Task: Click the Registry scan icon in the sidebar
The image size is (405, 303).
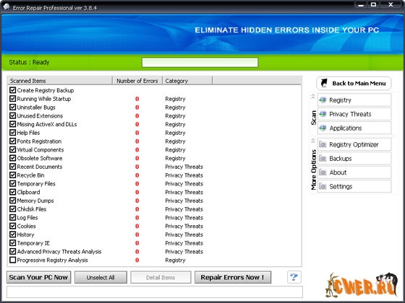Action: tap(323, 100)
